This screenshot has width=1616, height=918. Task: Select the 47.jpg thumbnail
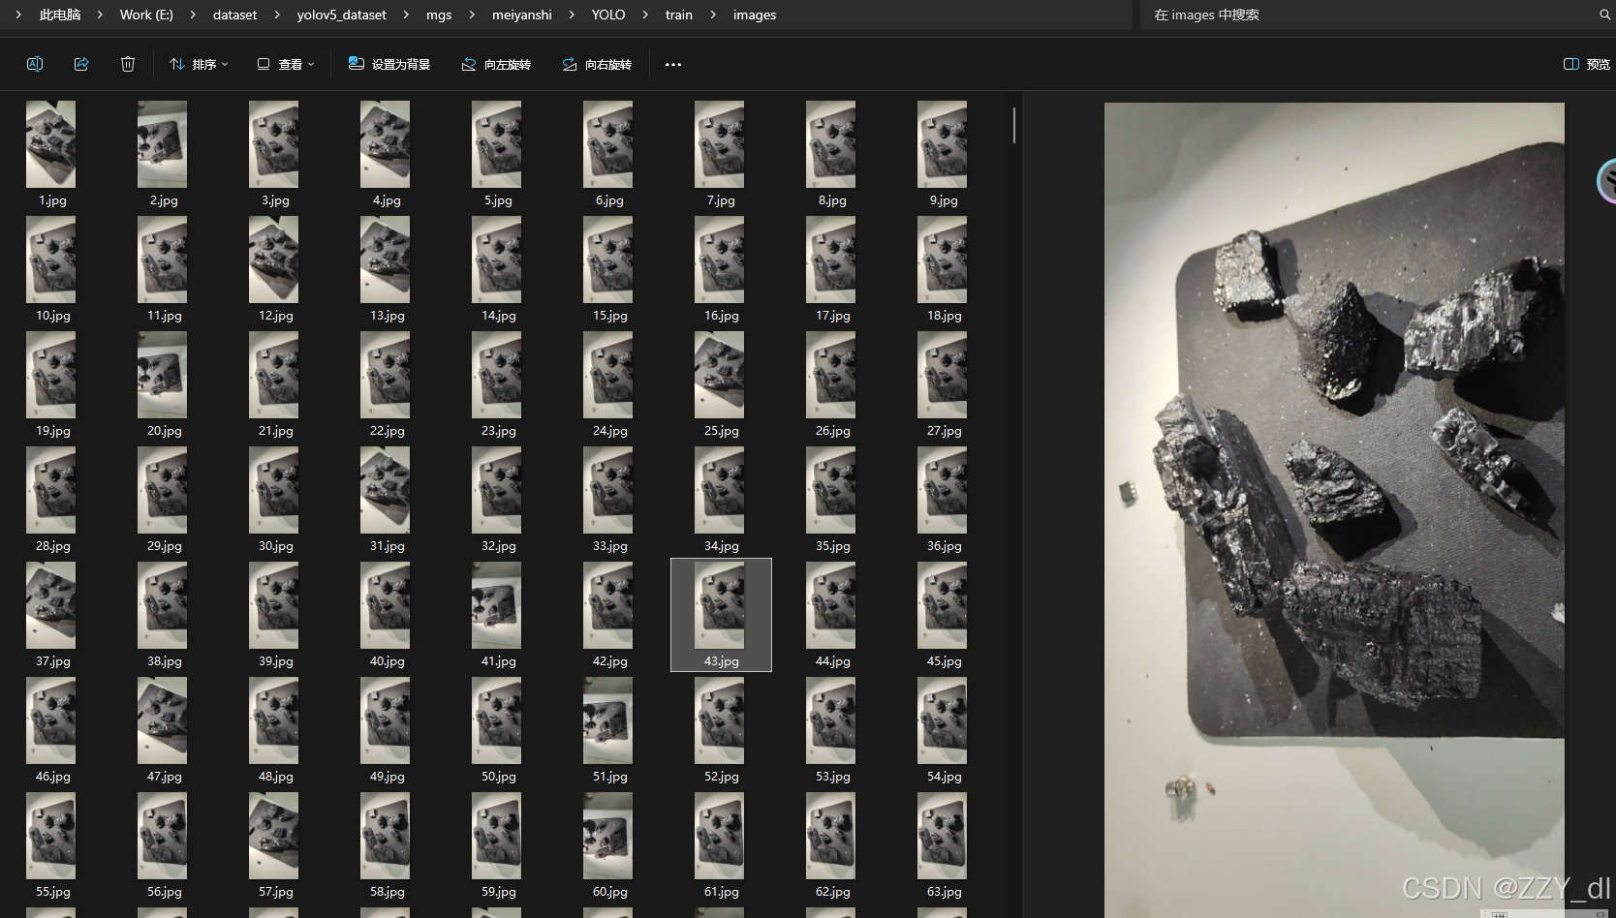click(162, 720)
